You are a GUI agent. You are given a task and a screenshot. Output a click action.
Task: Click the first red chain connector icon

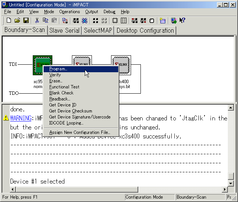point(135,21)
